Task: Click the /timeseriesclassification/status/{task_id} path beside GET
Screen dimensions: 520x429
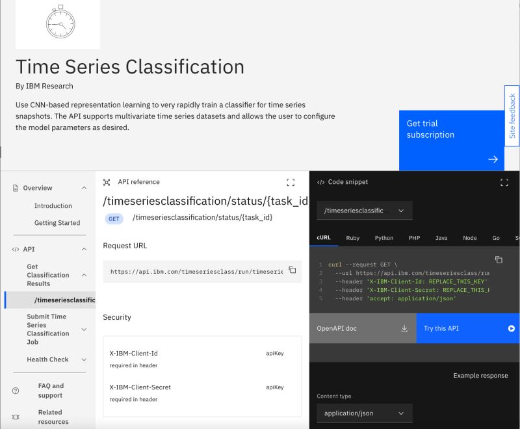Action: coord(202,218)
